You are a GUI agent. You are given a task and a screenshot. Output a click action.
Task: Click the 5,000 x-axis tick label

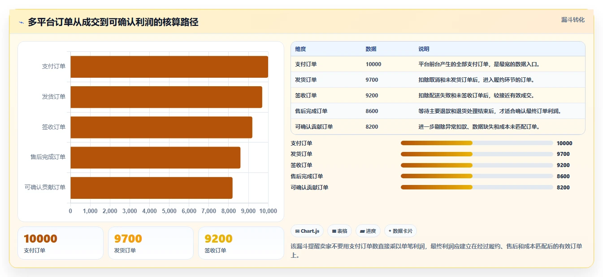[x=169, y=211]
